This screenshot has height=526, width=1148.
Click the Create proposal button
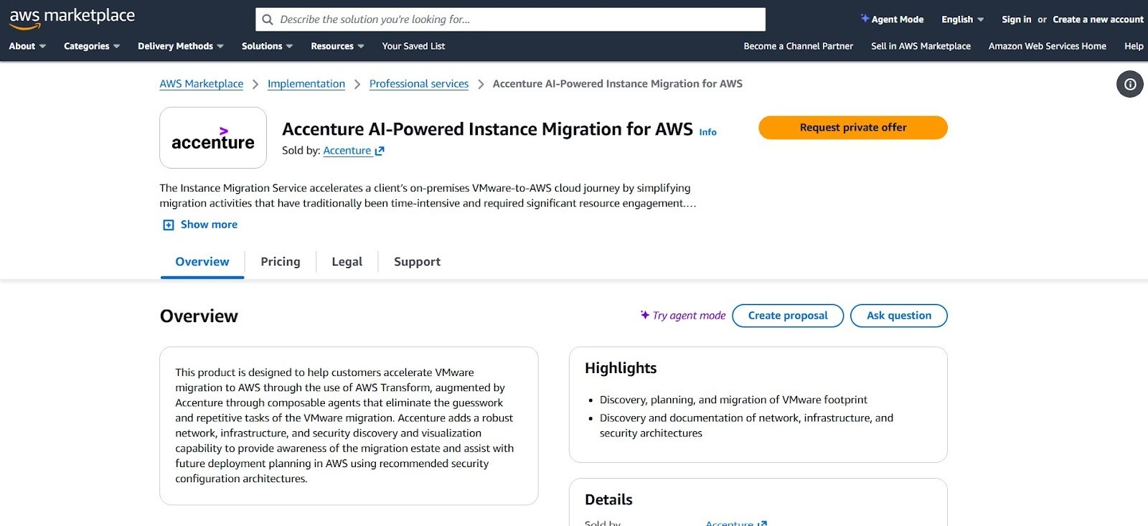[x=788, y=316]
